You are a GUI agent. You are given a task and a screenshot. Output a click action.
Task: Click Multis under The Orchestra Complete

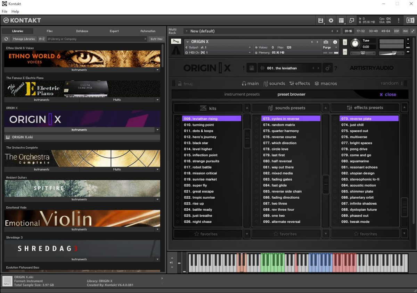tap(117, 170)
